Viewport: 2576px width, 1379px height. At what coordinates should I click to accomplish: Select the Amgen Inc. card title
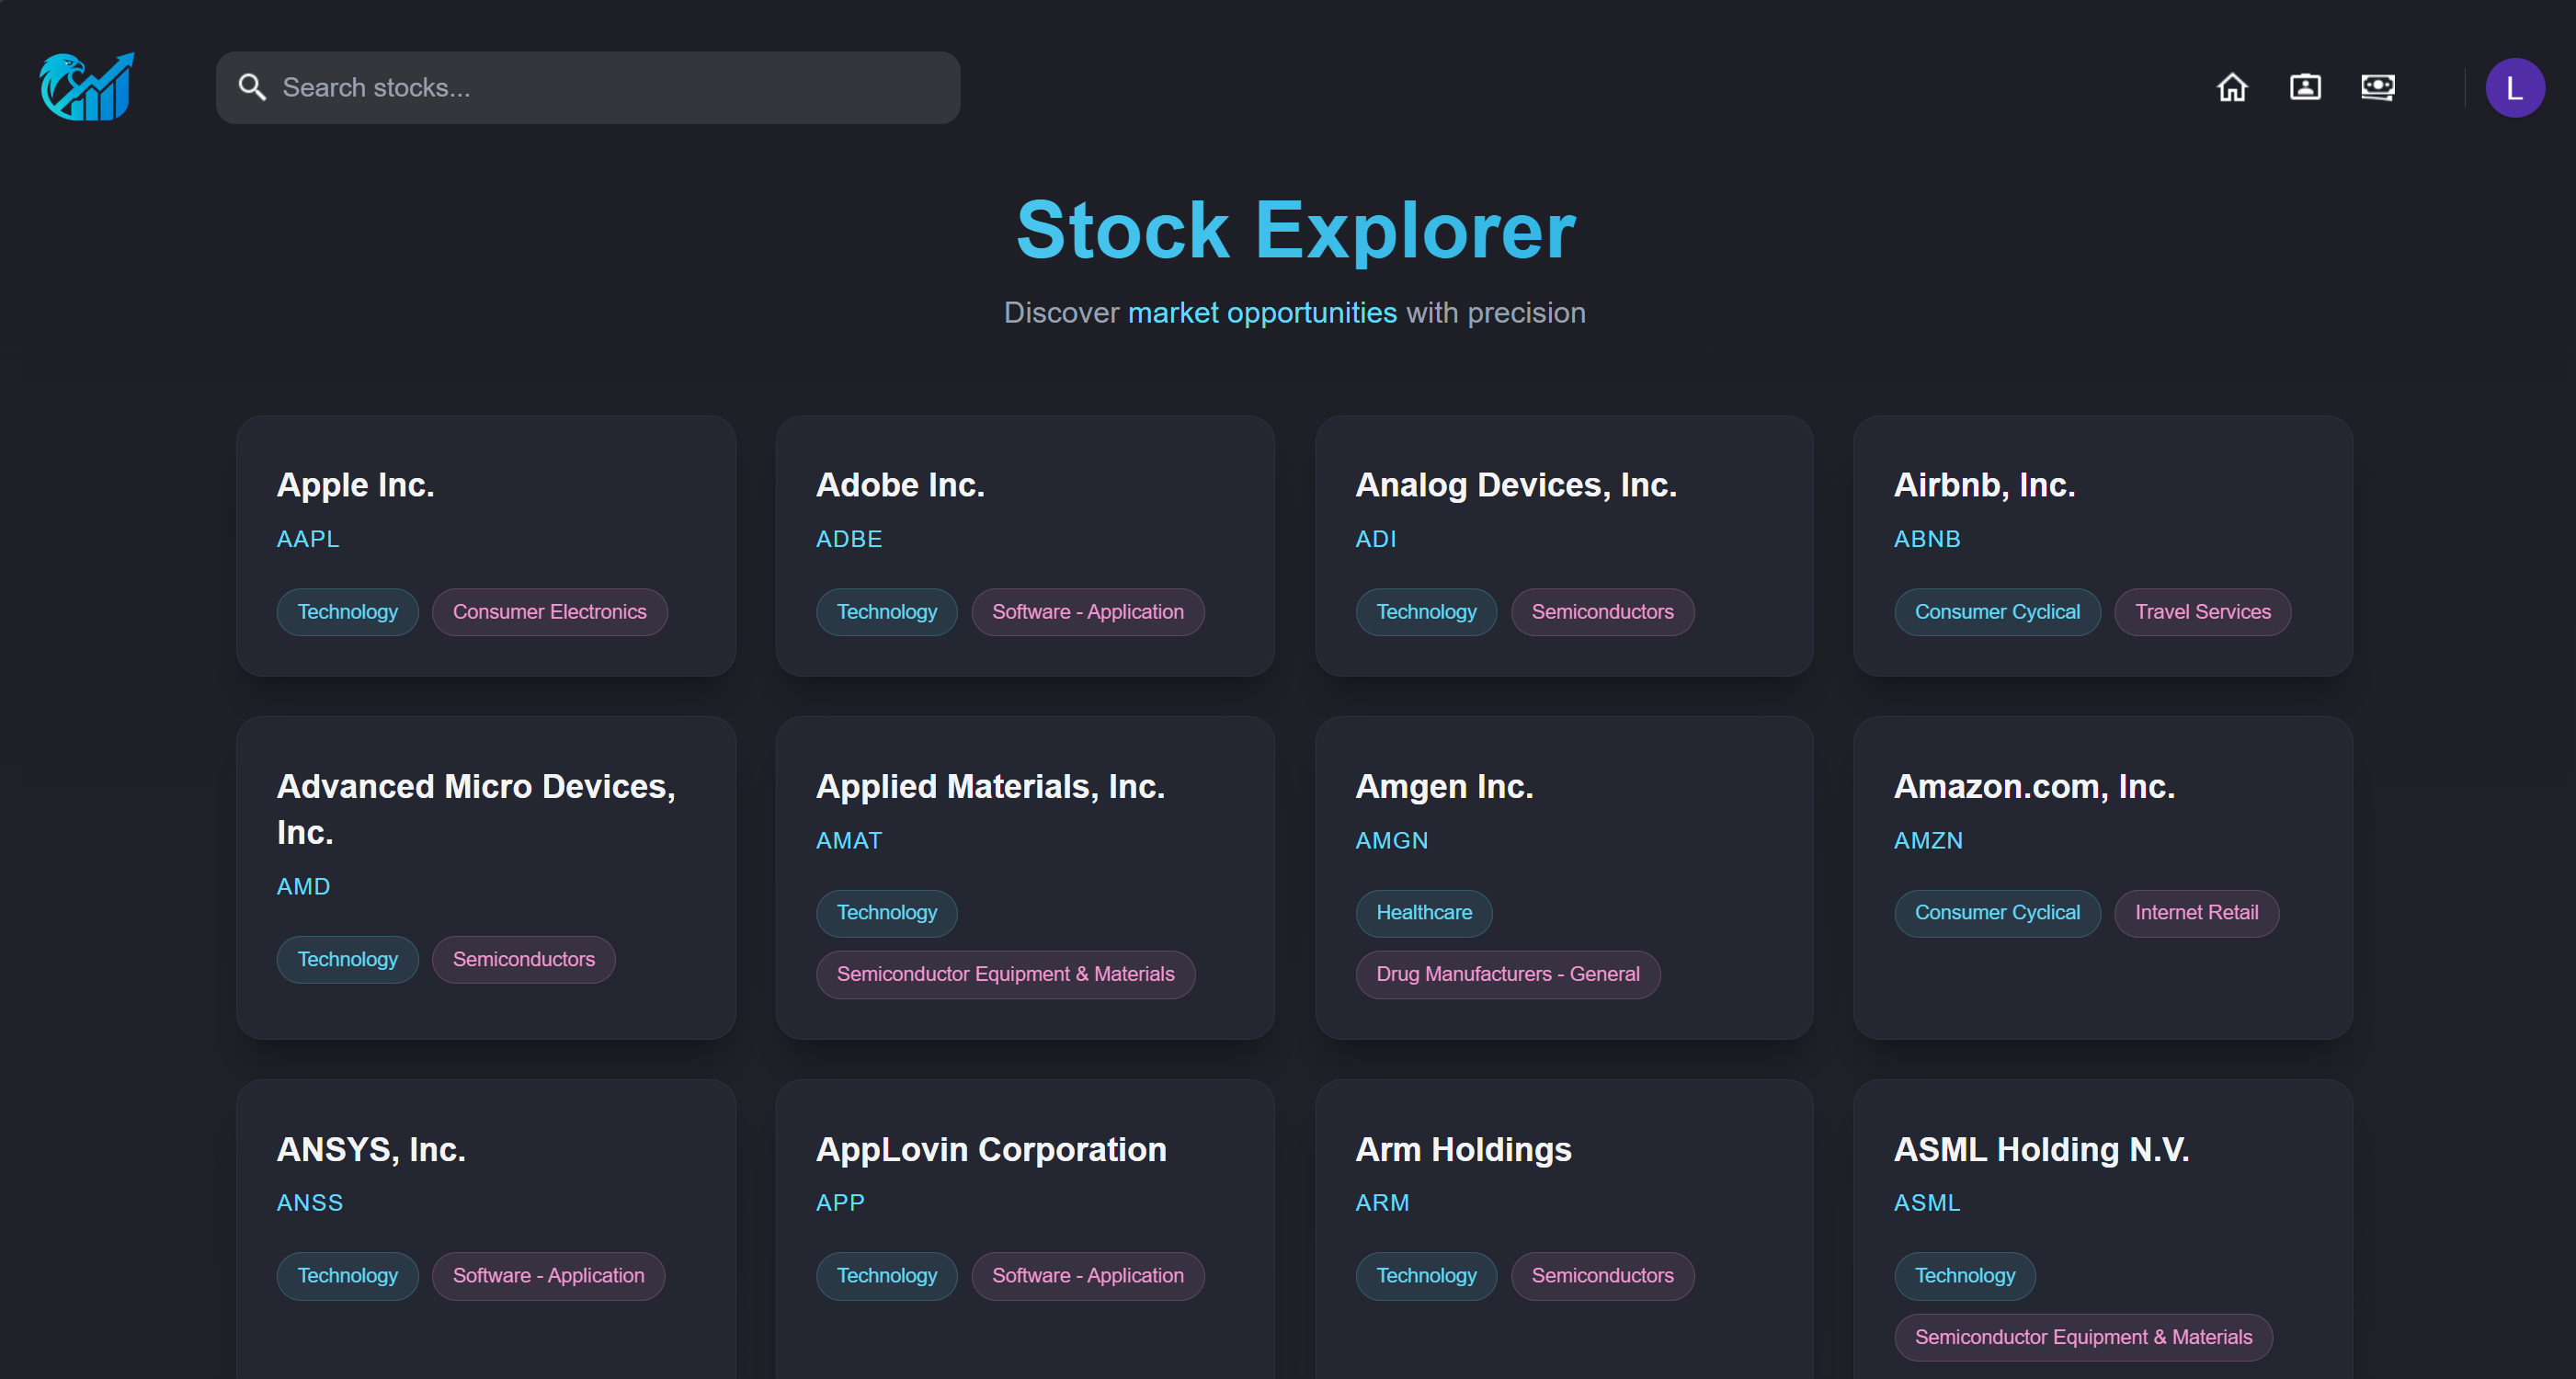coord(1444,787)
